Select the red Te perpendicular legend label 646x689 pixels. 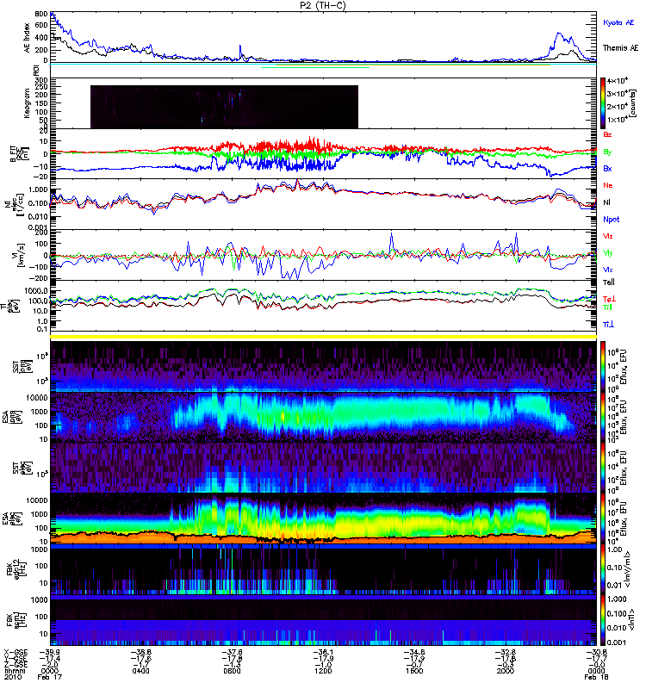tap(609, 299)
